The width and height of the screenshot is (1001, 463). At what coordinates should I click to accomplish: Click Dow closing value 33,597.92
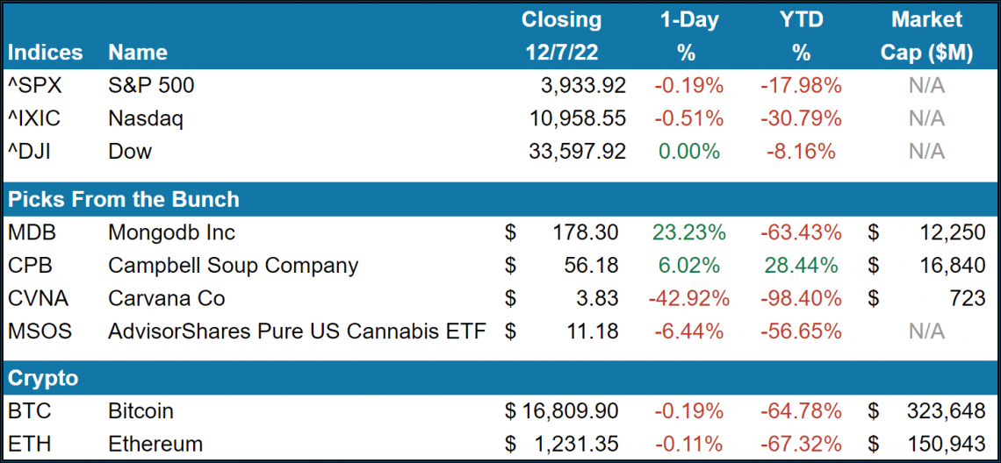(577, 152)
